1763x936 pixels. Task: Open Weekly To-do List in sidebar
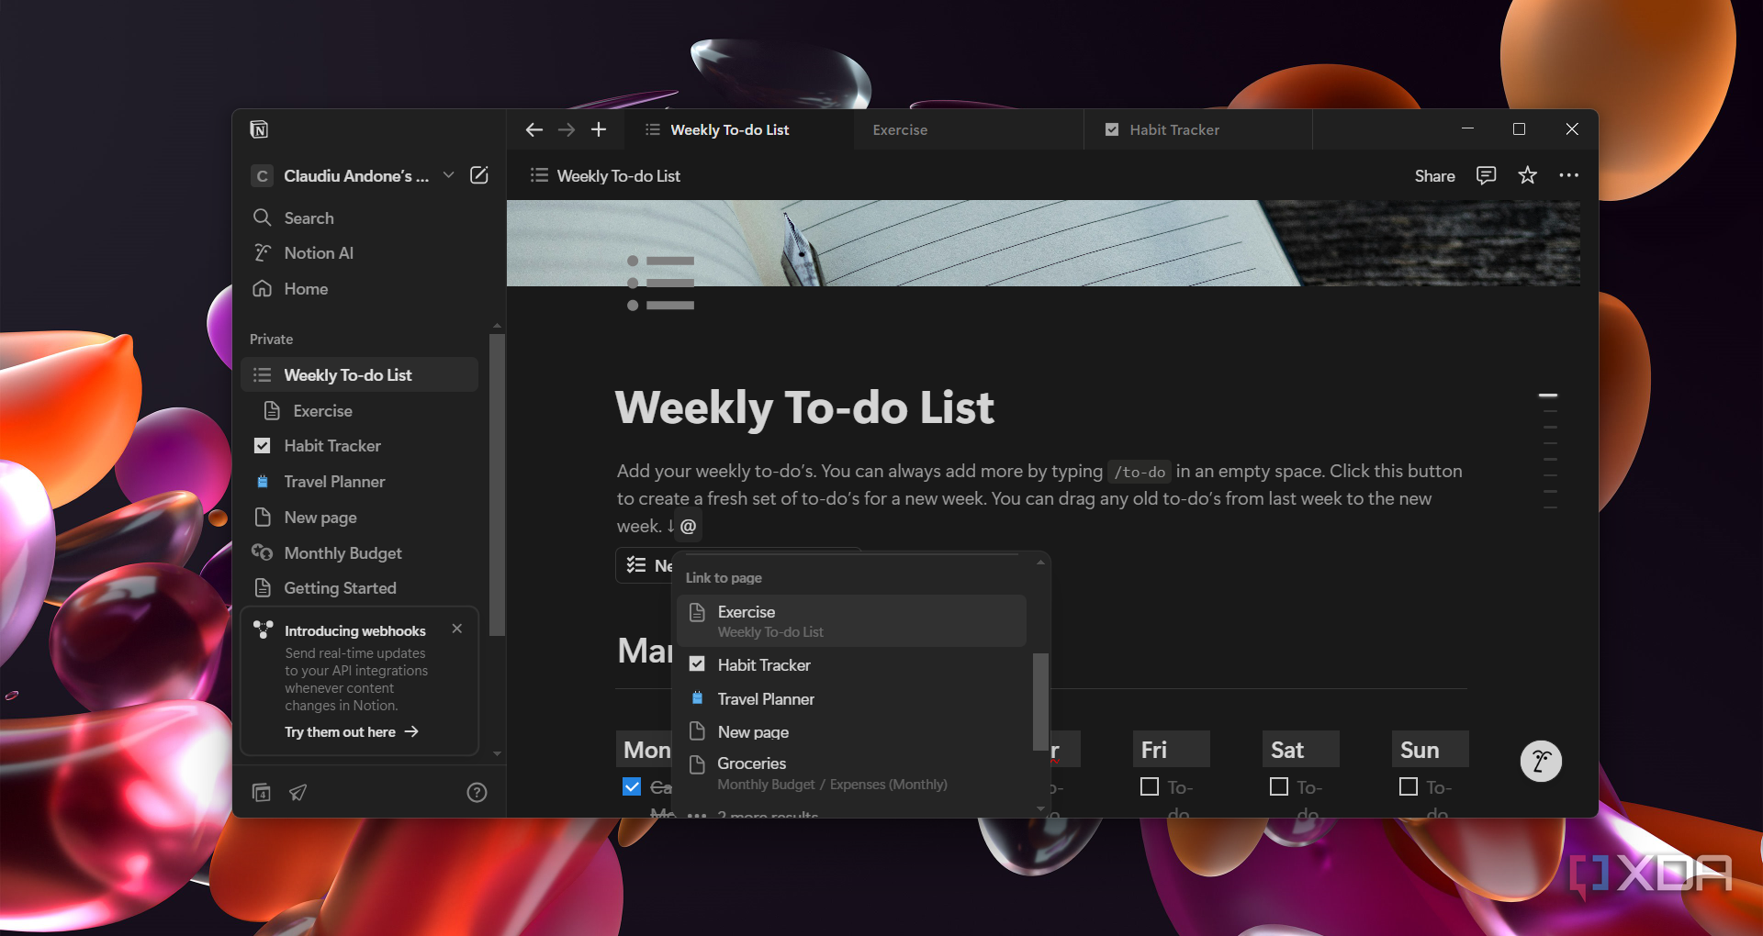click(x=360, y=375)
